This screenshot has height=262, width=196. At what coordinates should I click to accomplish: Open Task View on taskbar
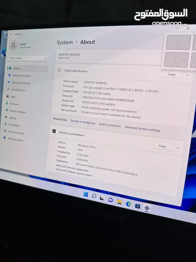[x=102, y=198]
